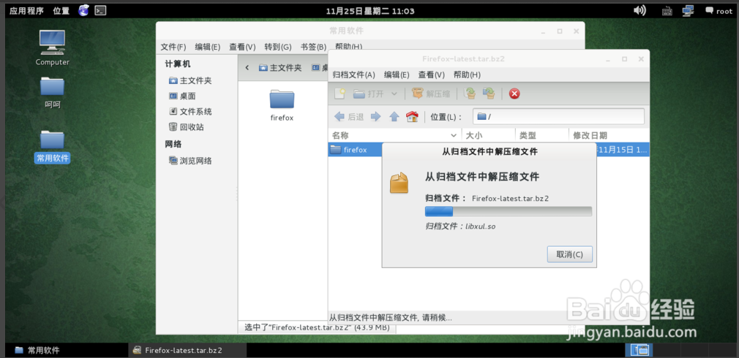Select the firefox folder row in archive
739x358 pixels.
click(x=355, y=150)
